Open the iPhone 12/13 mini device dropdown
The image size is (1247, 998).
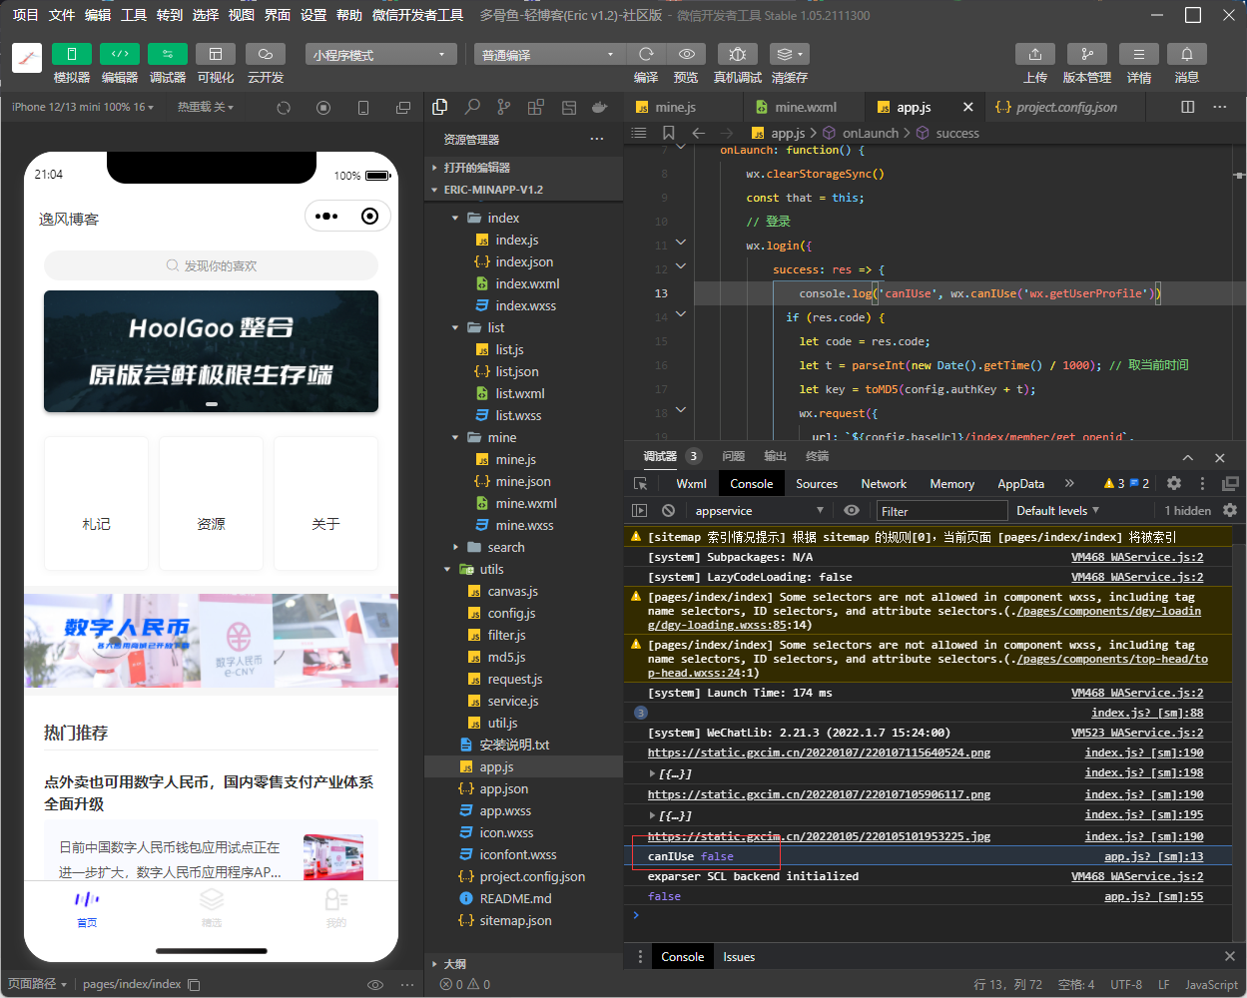(82, 107)
